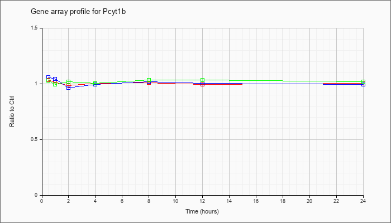This screenshot has width=391, height=223.
Task: Click the chart title Gene array profile for Pcyt1b
Action: [x=78, y=12]
